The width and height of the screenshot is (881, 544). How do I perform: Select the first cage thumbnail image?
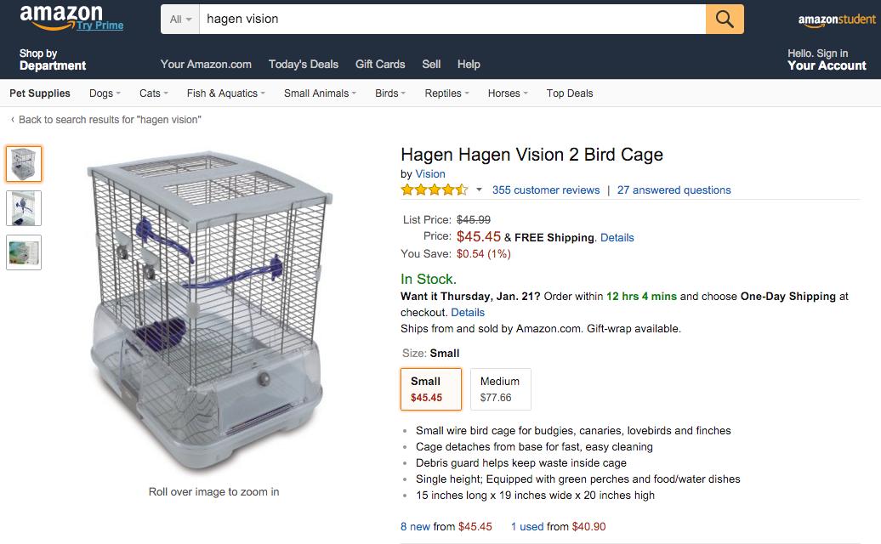[x=24, y=164]
